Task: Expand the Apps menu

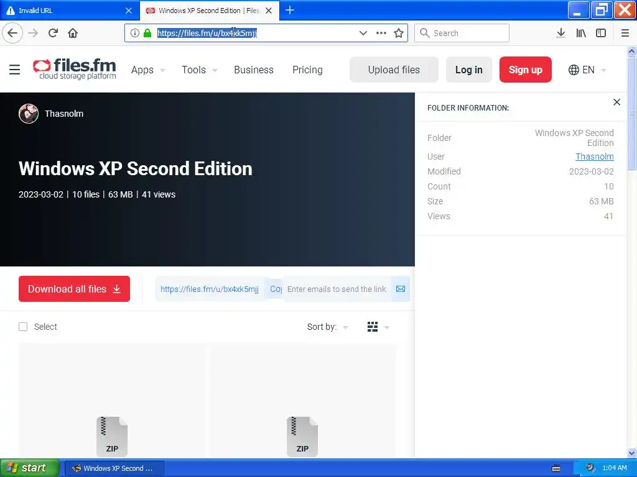Action: click(x=148, y=70)
